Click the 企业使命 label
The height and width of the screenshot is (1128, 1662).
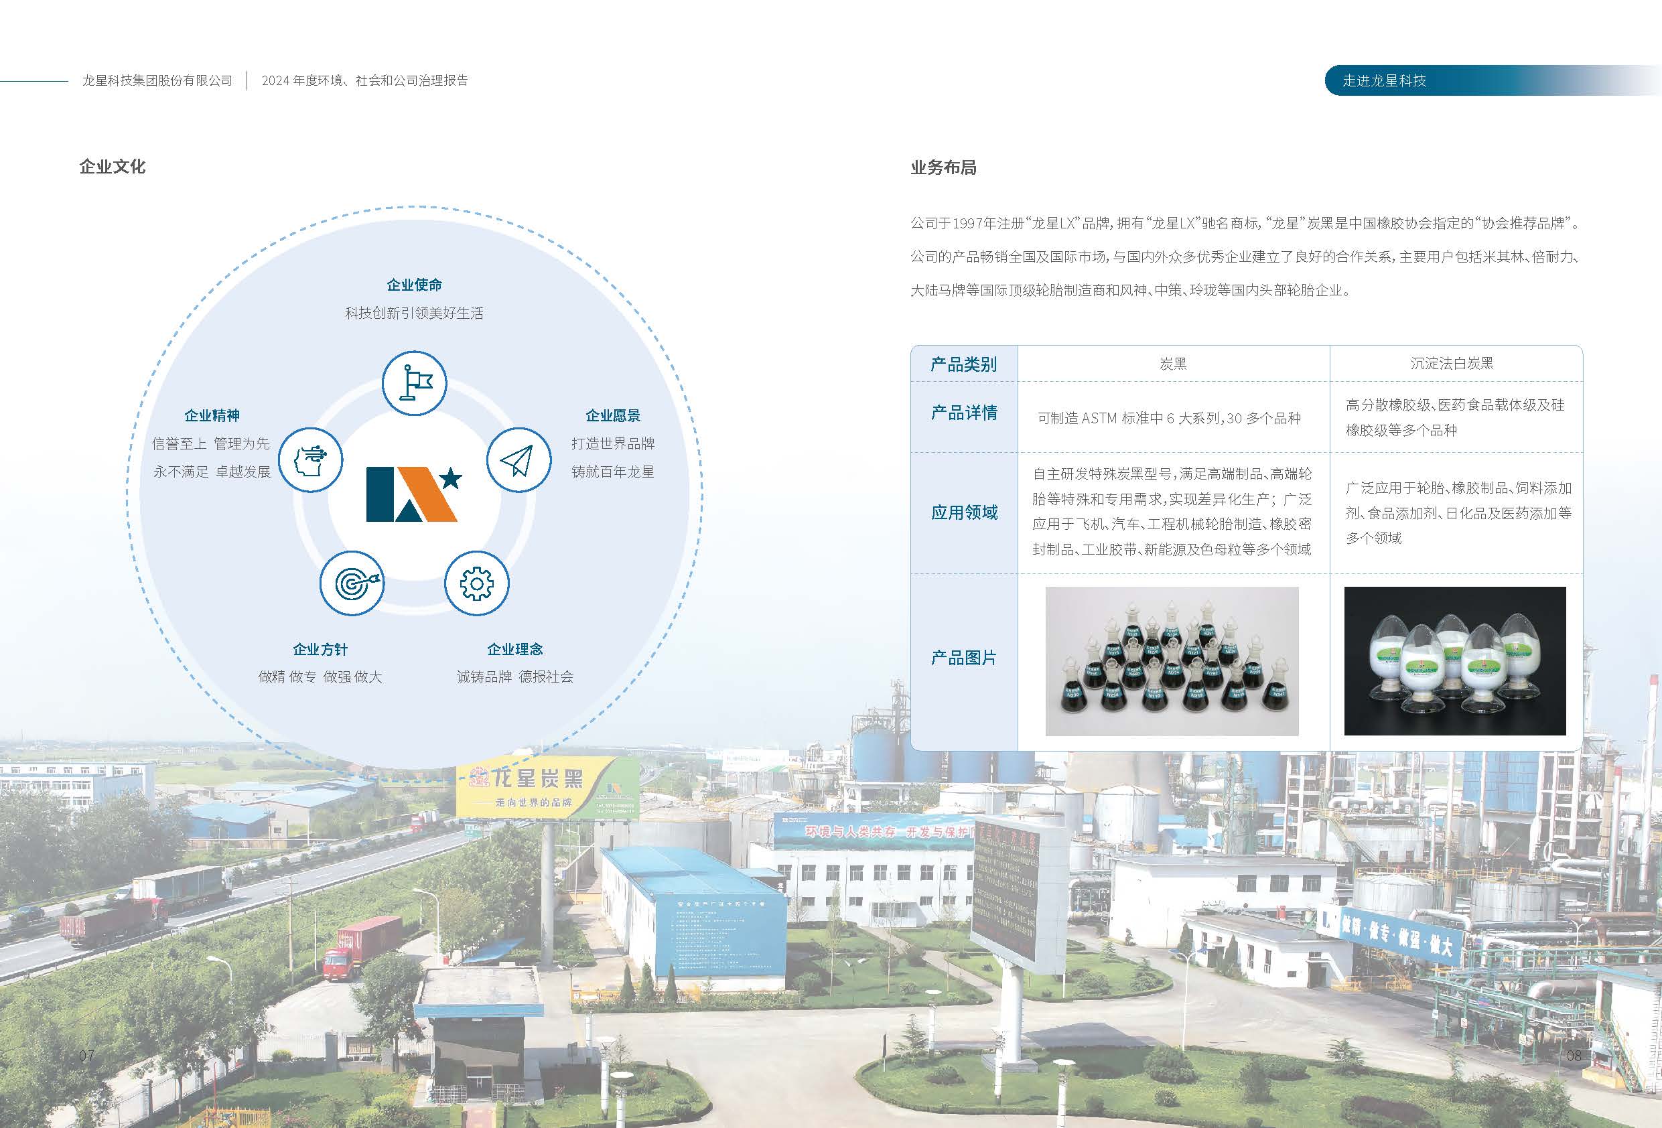point(414,285)
